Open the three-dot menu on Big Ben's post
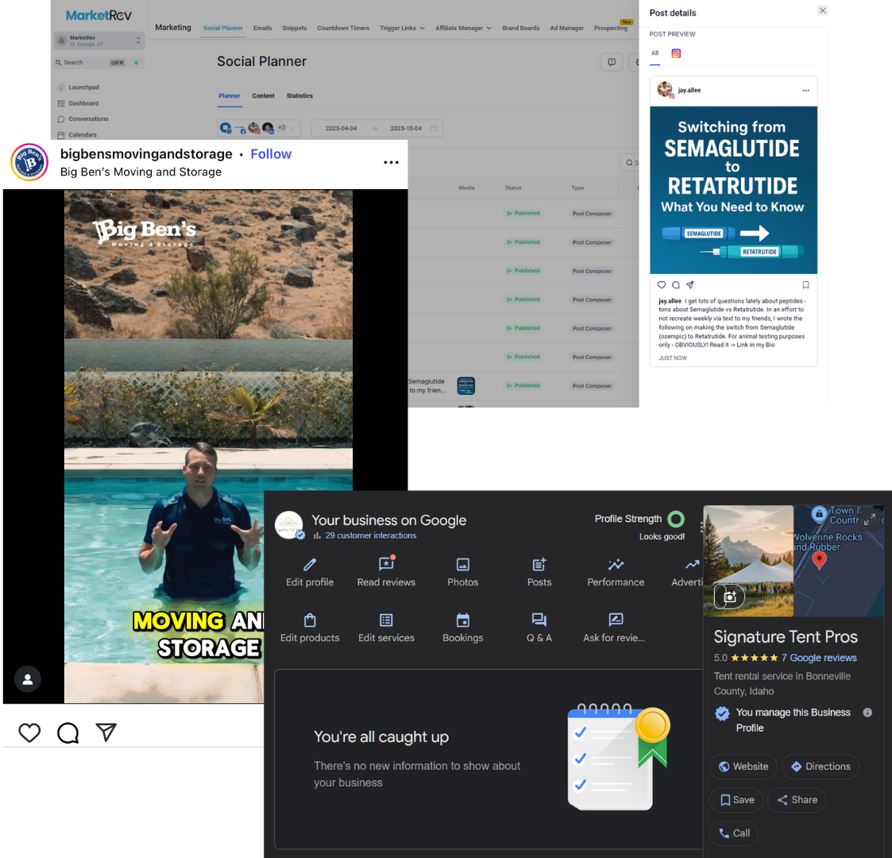Image resolution: width=892 pixels, height=858 pixels. point(391,163)
